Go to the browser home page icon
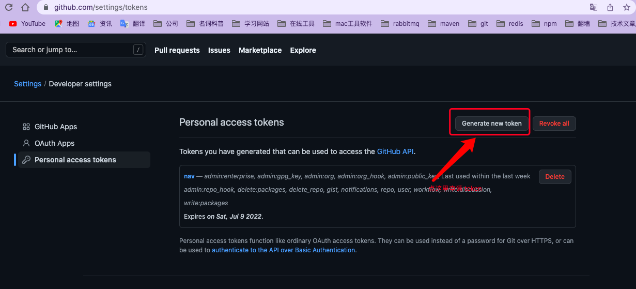Viewport: 636px width, 289px height. point(25,7)
